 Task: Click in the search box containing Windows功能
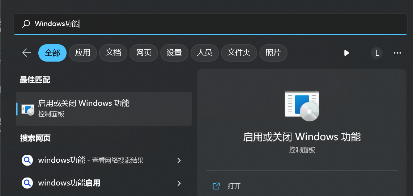pyautogui.click(x=210, y=24)
